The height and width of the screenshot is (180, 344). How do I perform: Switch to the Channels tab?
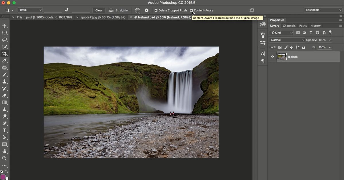pyautogui.click(x=289, y=26)
